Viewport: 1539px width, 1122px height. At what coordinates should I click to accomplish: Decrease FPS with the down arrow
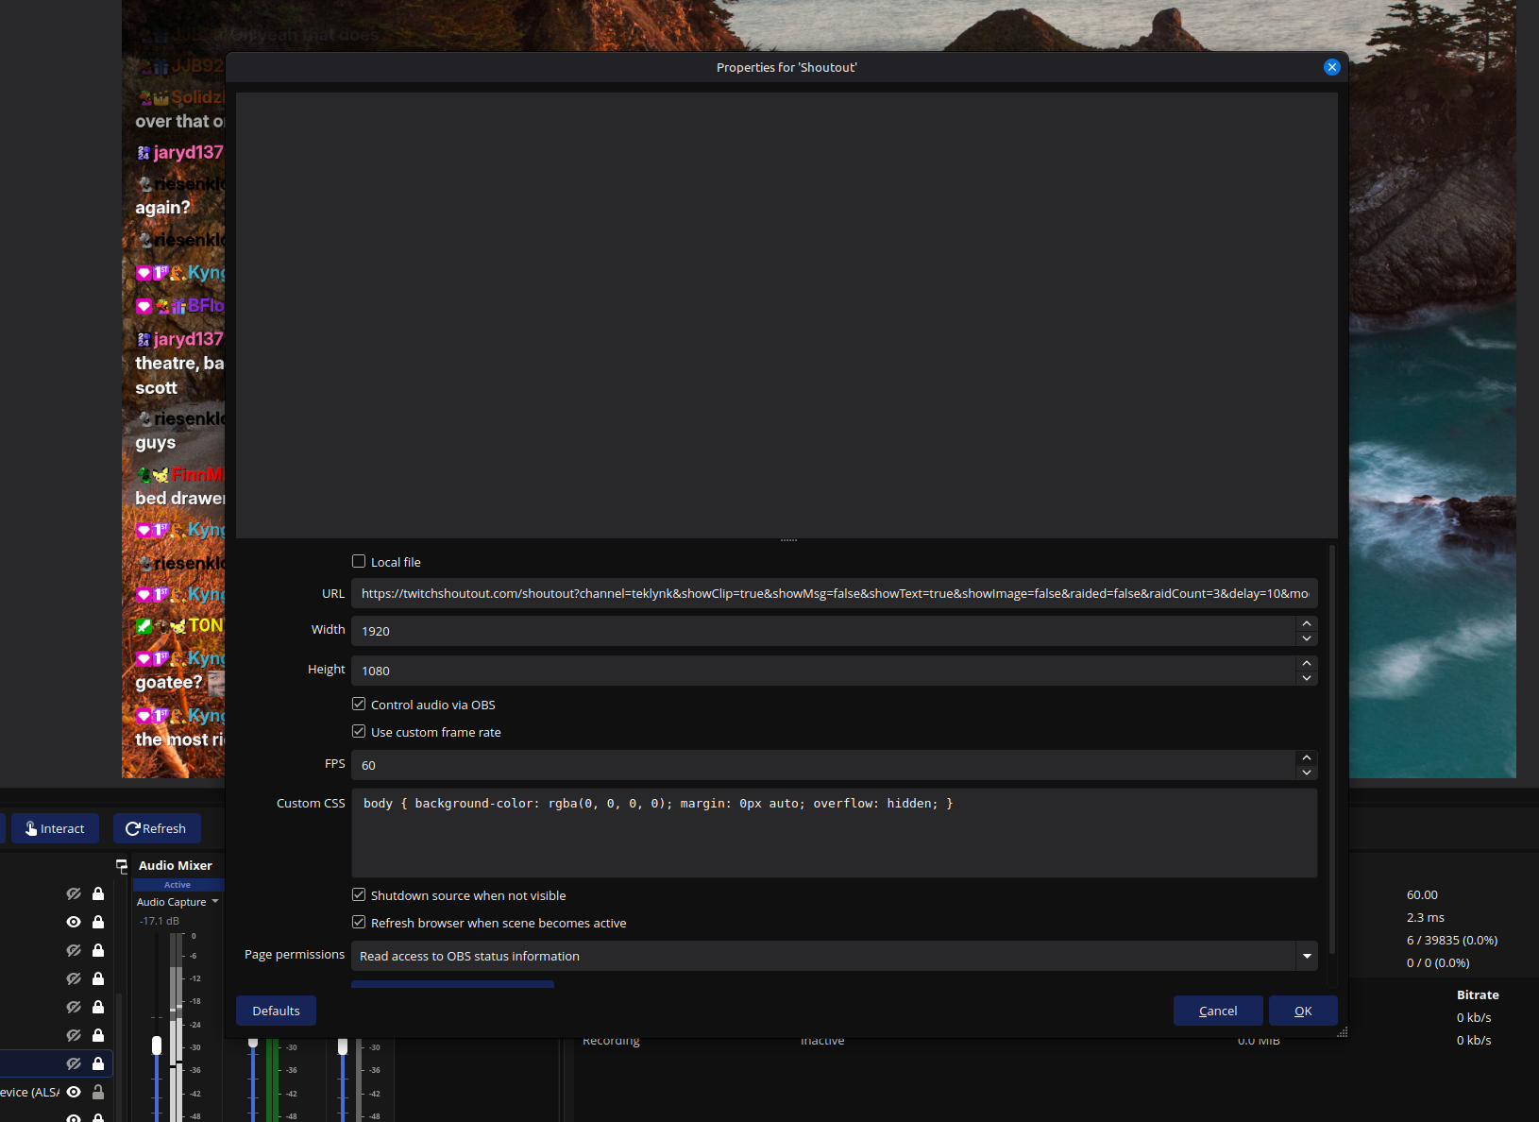point(1307,773)
